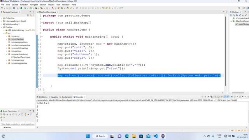The width and height of the screenshot is (249, 140).
Task: Click editor vertical scrollbar
Action: pos(226,51)
